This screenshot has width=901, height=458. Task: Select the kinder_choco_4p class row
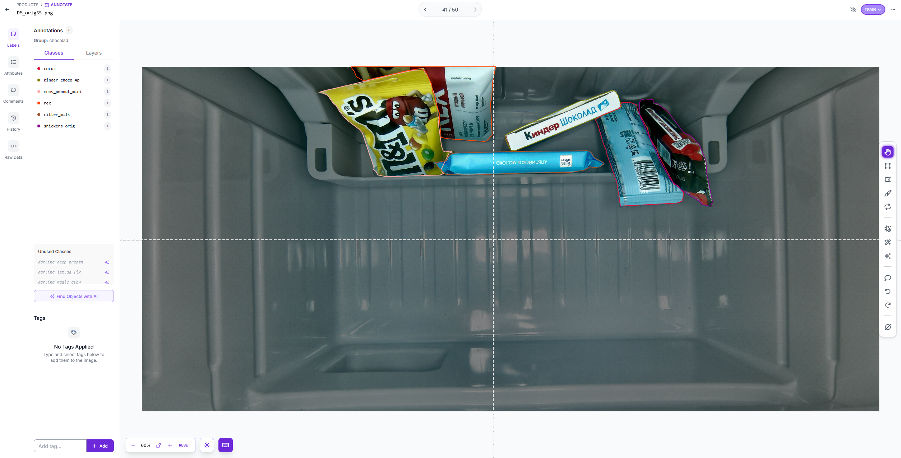(74, 80)
